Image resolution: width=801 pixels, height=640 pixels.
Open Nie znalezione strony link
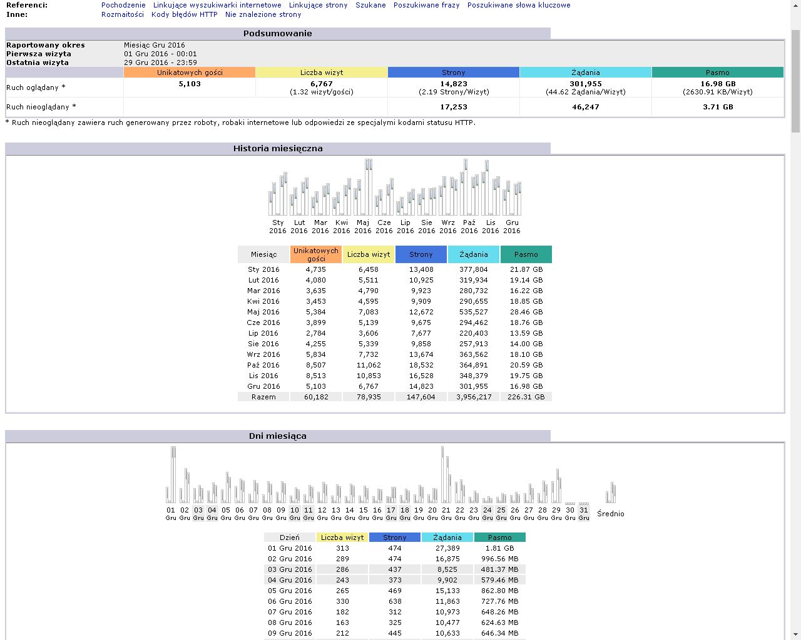tap(263, 14)
